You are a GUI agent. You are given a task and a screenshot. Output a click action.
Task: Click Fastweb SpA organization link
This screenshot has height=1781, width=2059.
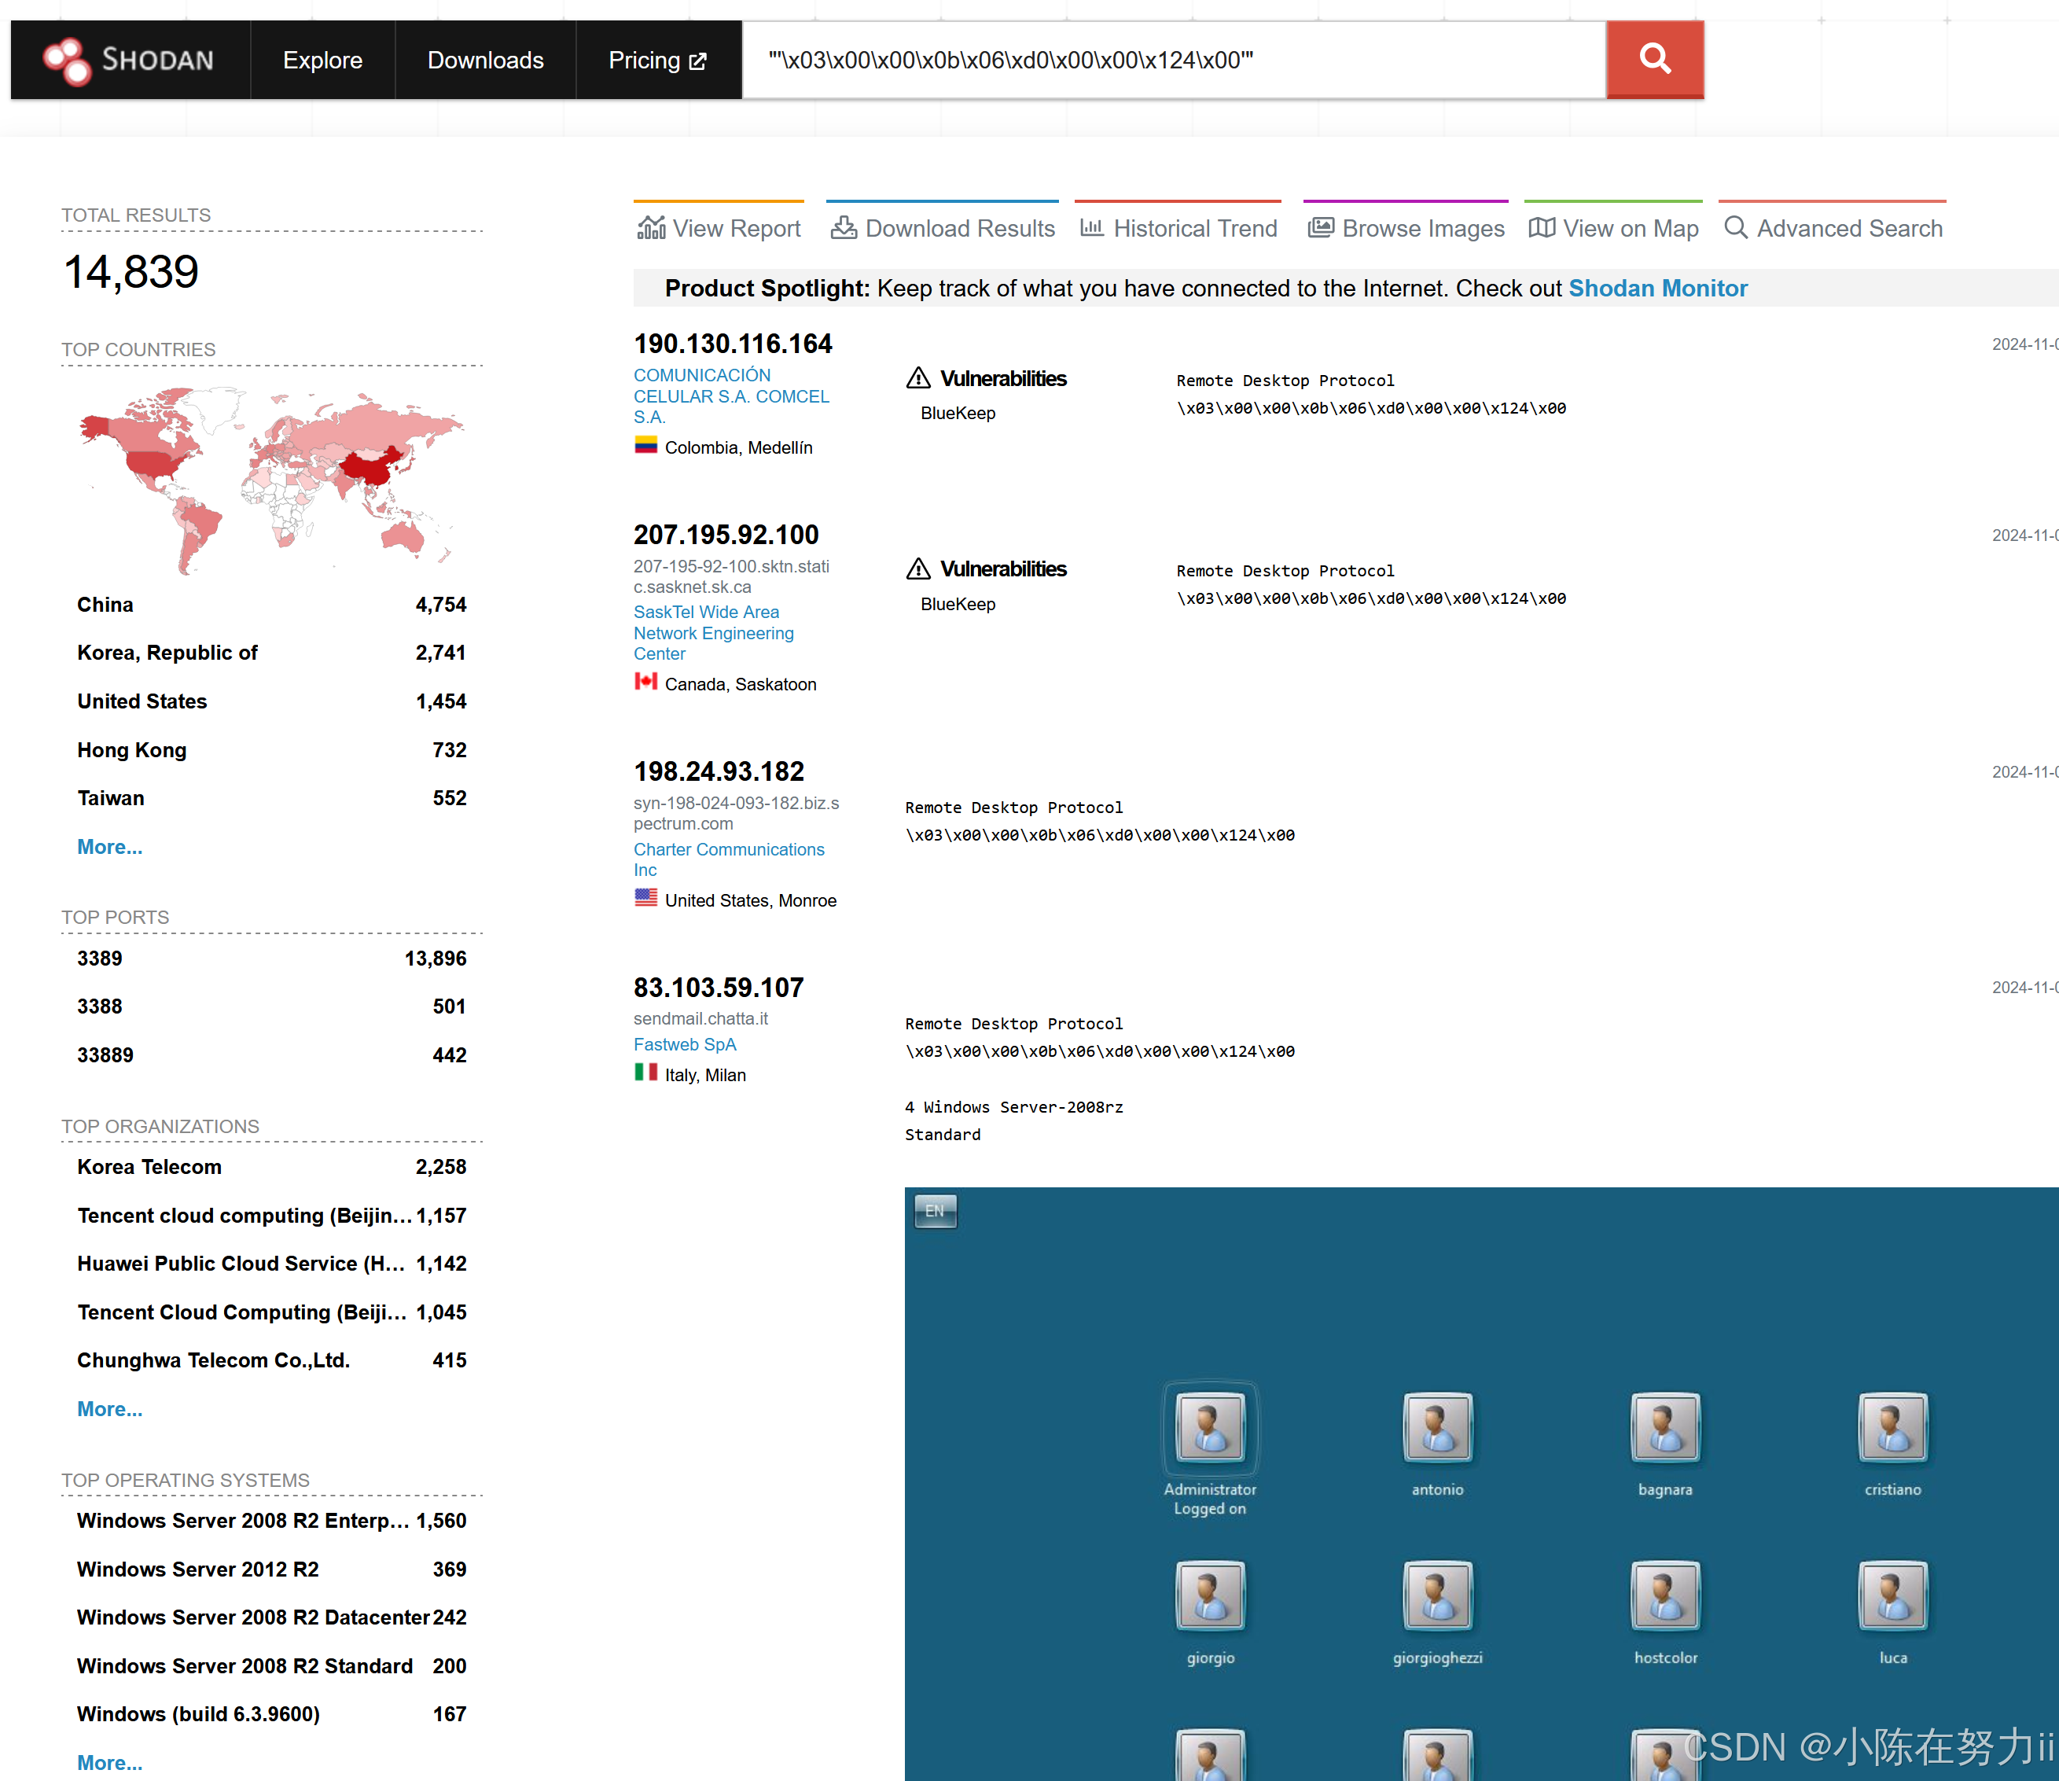(x=685, y=1044)
